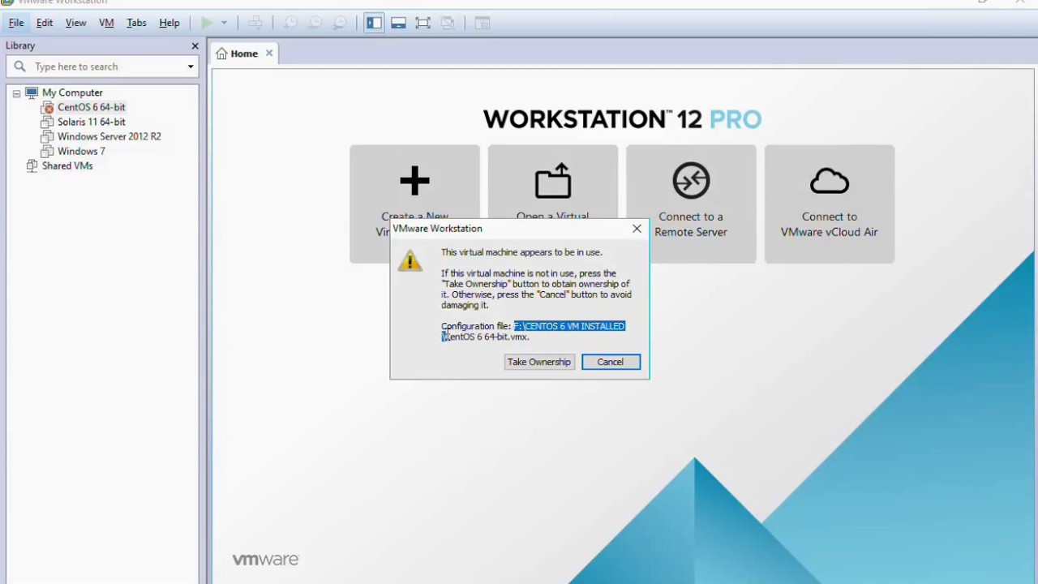Click the CentOS VM error icon
This screenshot has width=1038, height=584.
pyautogui.click(x=47, y=107)
